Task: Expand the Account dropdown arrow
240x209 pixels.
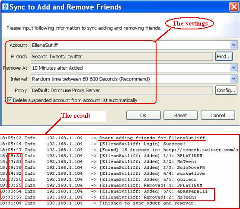Action: [x=234, y=45]
